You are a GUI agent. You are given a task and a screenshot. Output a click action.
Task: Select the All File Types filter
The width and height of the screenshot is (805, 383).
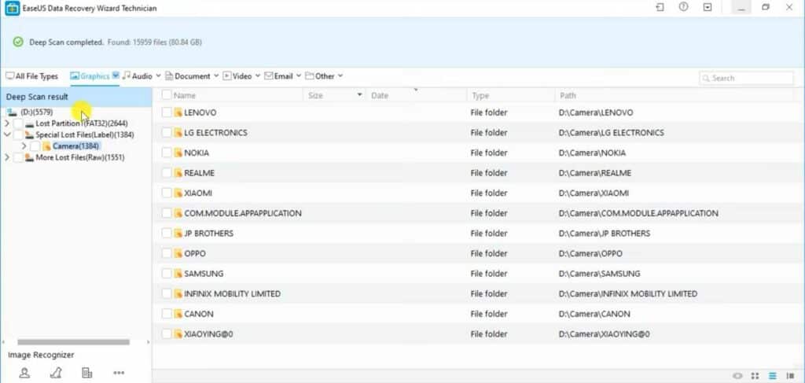point(31,76)
